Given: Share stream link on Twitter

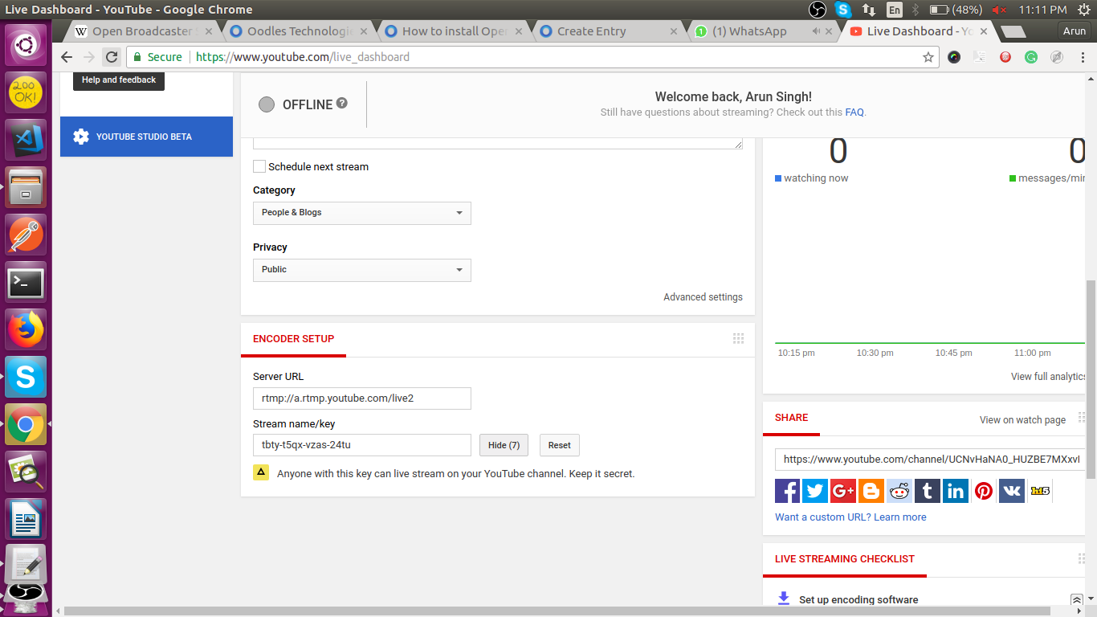Looking at the screenshot, I should click(815, 491).
